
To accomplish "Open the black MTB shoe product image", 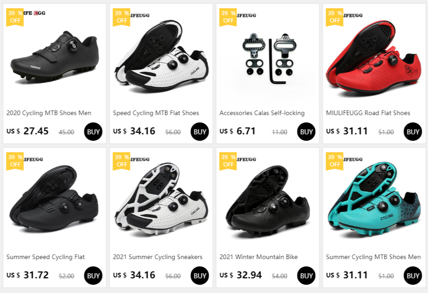I will (55, 56).
